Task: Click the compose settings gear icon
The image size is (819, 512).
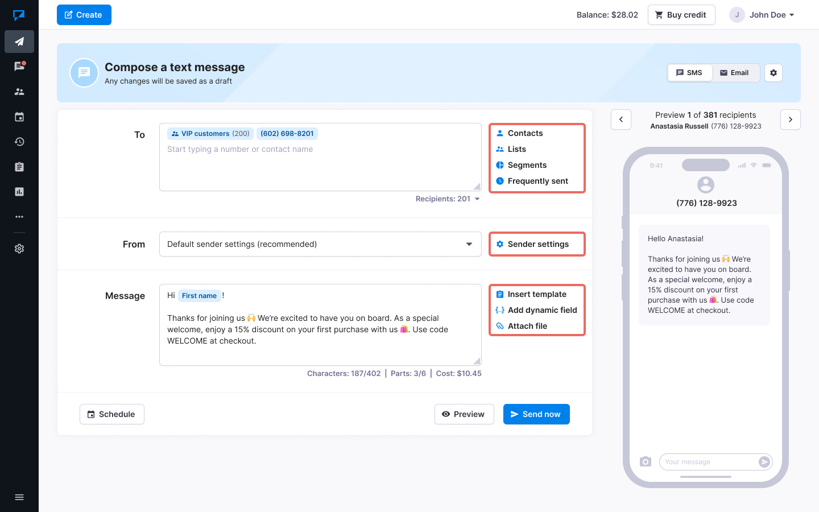Action: [x=773, y=73]
